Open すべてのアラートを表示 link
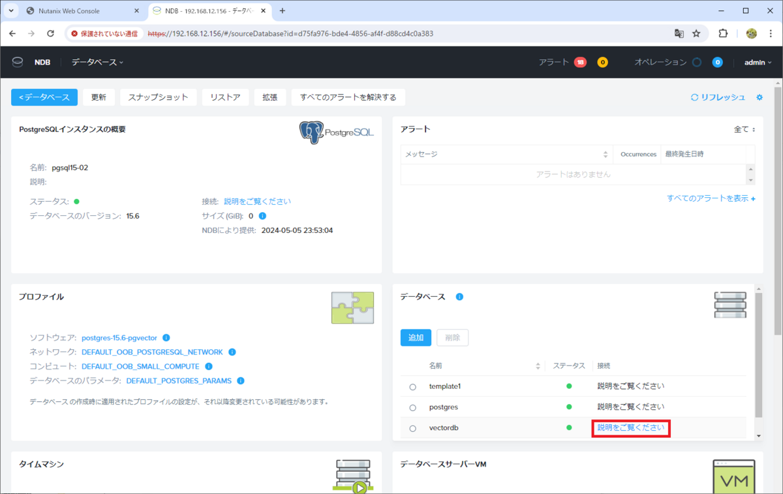The height and width of the screenshot is (494, 783). [x=711, y=198]
